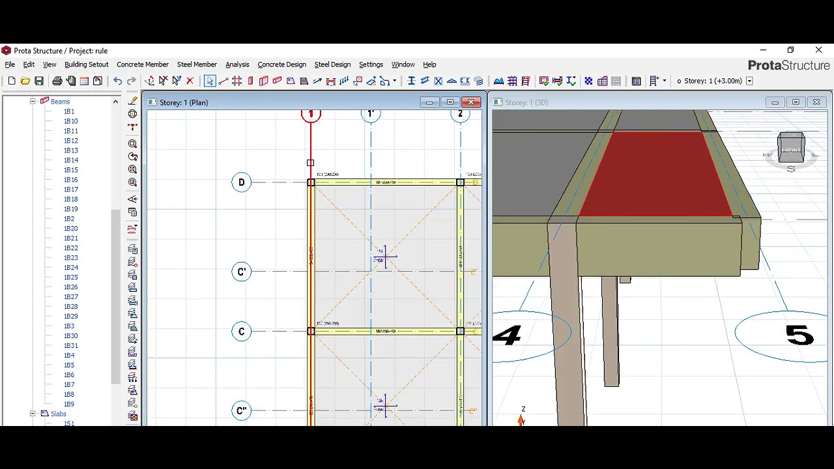Click the New project icon
The width and height of the screenshot is (834, 469).
pyautogui.click(x=12, y=81)
